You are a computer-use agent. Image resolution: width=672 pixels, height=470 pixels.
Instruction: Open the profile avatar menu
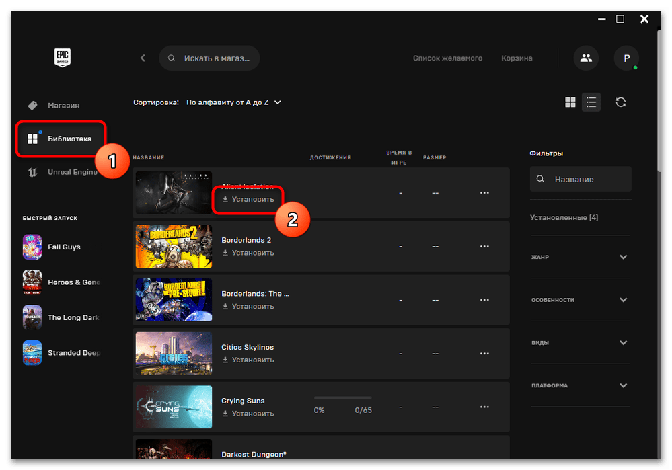[x=626, y=58]
